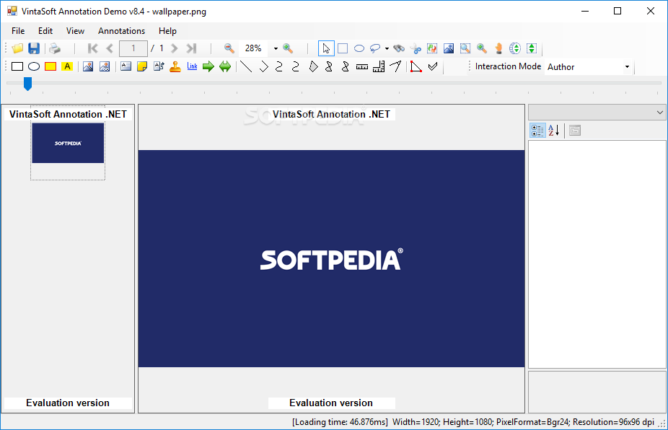The image size is (668, 430).
Task: Maximize the VintaSoft window
Action: (x=618, y=11)
